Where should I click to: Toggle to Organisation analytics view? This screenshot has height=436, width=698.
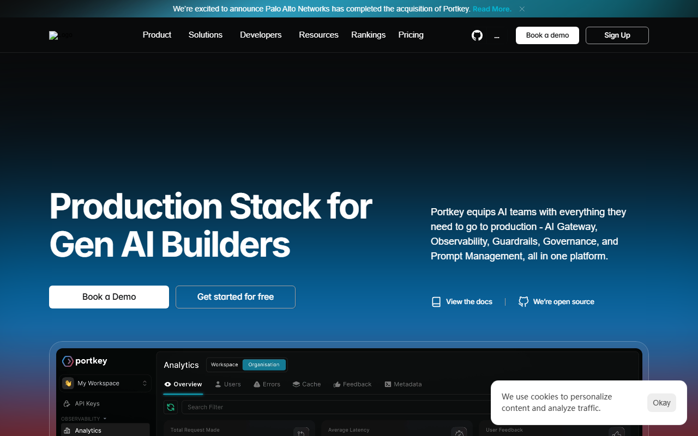[264, 365]
